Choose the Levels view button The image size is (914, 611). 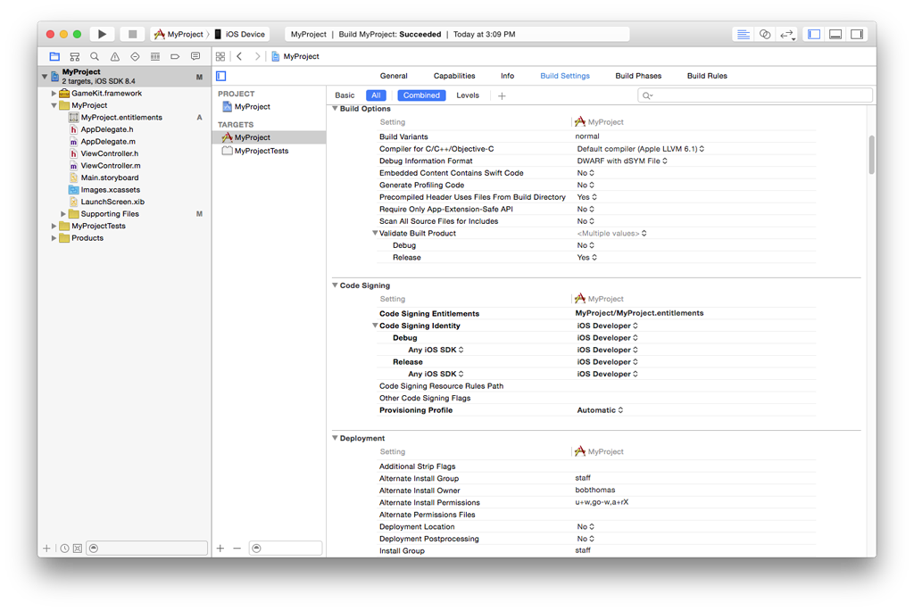[x=468, y=95]
